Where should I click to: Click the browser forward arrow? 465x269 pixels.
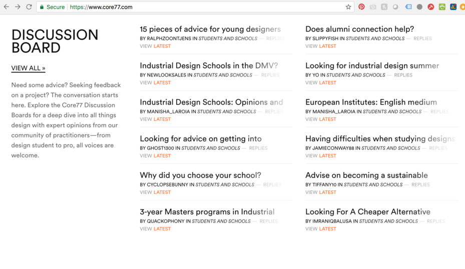pos(18,7)
